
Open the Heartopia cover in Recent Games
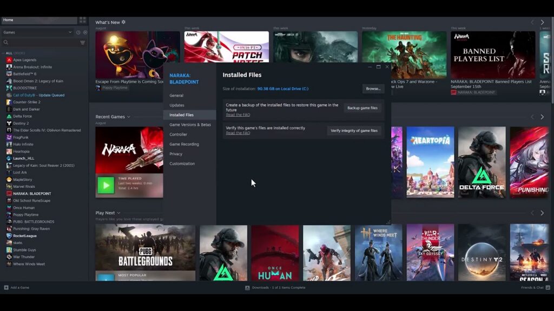click(x=430, y=162)
